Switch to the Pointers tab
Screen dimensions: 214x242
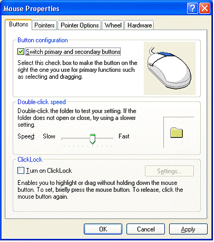[44, 25]
